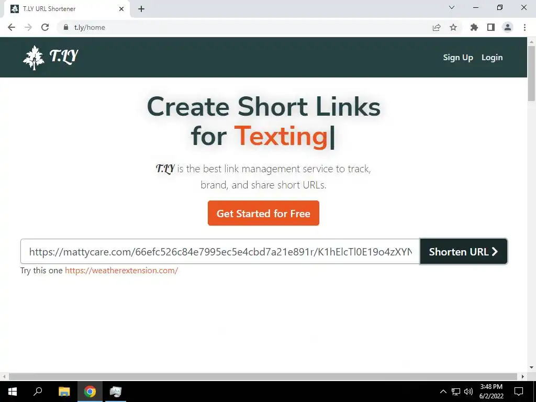This screenshot has height=402, width=536.
Task: Click the scrollbar up arrow
Action: point(531,42)
